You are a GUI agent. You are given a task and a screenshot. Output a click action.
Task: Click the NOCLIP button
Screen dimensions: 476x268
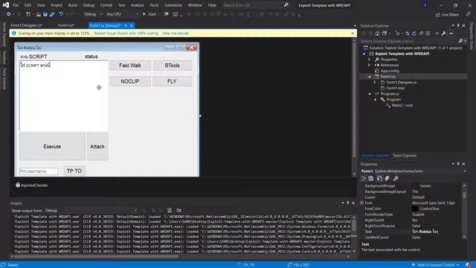(x=130, y=81)
